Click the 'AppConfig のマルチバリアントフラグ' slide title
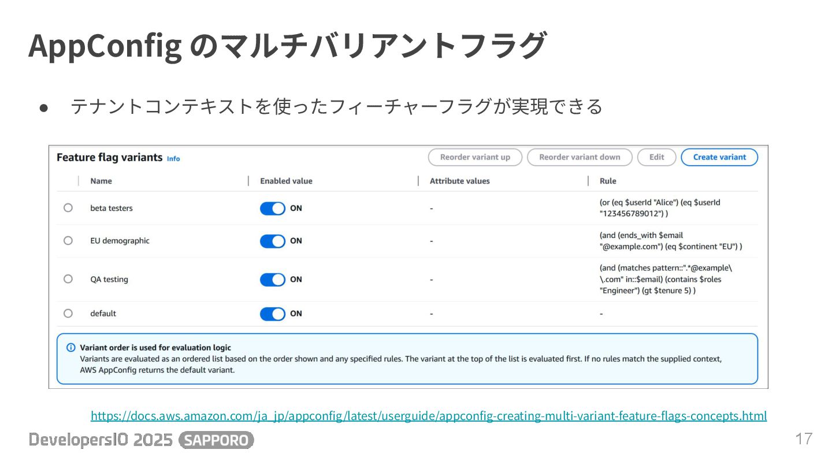Screen dimensions: 832x468 click(287, 46)
